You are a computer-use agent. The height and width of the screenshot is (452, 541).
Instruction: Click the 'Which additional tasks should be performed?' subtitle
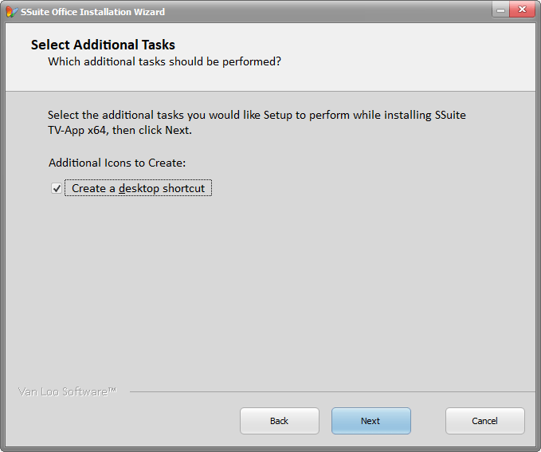coord(164,61)
